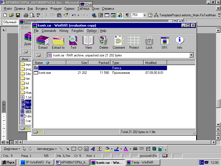Click the Undo arrow in Word
The height and width of the screenshot is (166, 221).
point(73,15)
